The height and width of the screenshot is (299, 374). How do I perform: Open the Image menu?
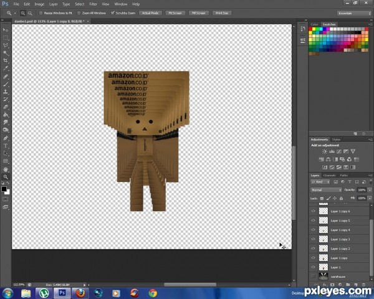(39, 4)
